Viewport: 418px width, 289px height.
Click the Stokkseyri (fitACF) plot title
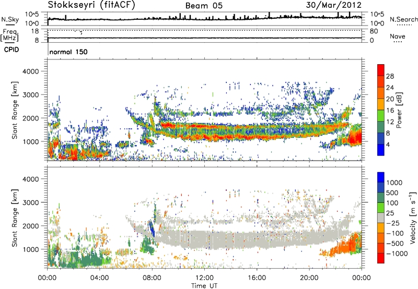(x=91, y=5)
